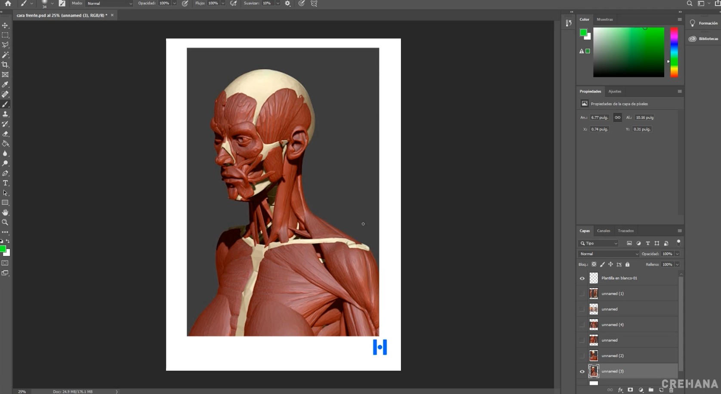721x394 pixels.
Task: Open the Capas panel menu
Action: coord(680,231)
